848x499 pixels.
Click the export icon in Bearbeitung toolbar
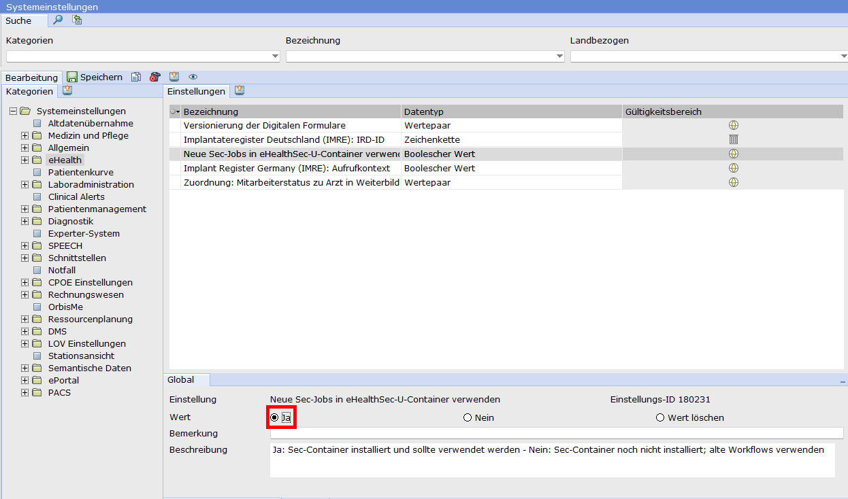point(174,77)
